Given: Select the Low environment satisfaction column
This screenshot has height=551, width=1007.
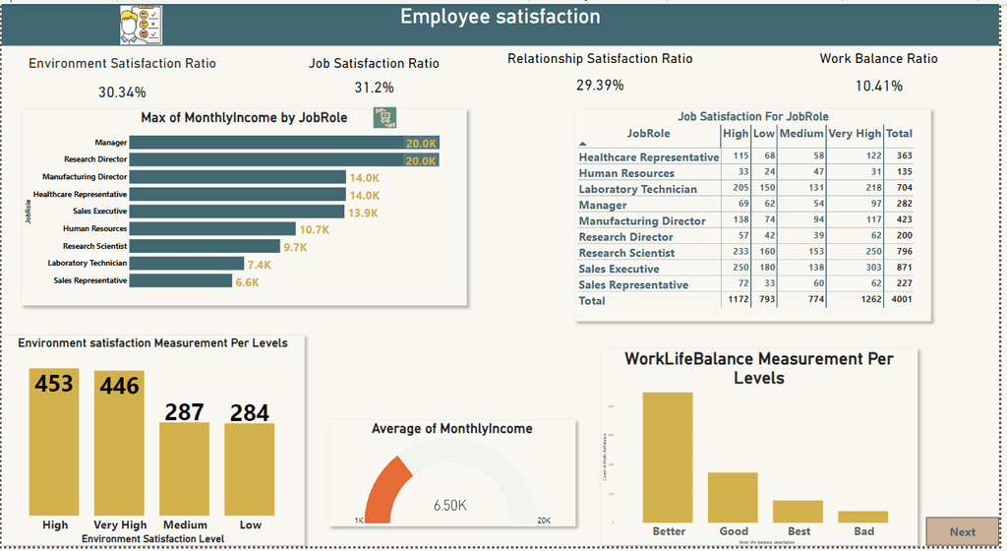Looking at the screenshot, I should click(x=249, y=469).
